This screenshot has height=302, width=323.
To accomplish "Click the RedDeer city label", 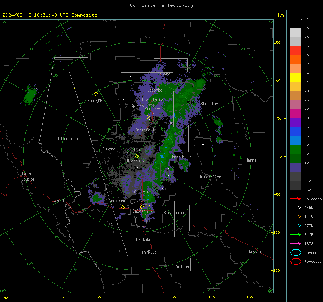I will tap(152, 109).
